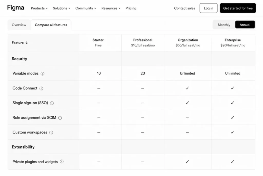
Task: Click Enterprise checkmark for Custom workspaces
Action: 232,132
